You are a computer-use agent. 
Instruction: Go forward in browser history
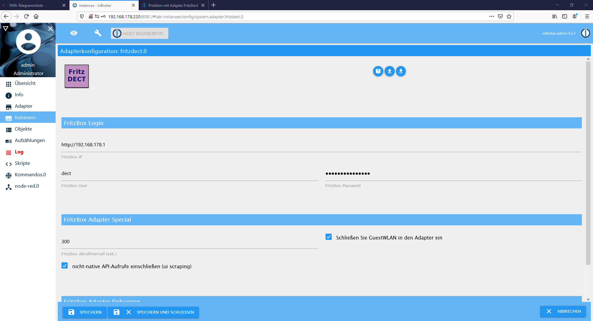click(16, 16)
